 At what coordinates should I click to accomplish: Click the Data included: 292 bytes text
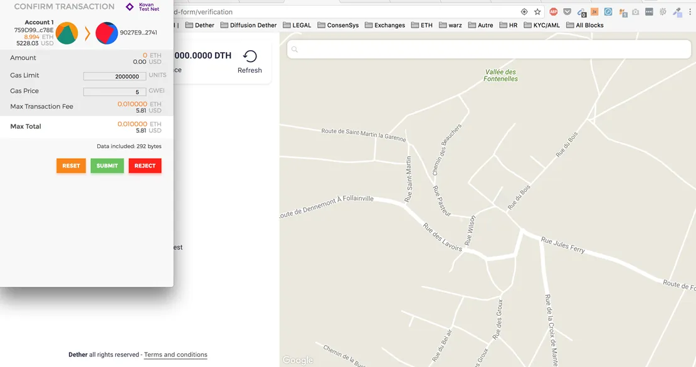pyautogui.click(x=129, y=146)
